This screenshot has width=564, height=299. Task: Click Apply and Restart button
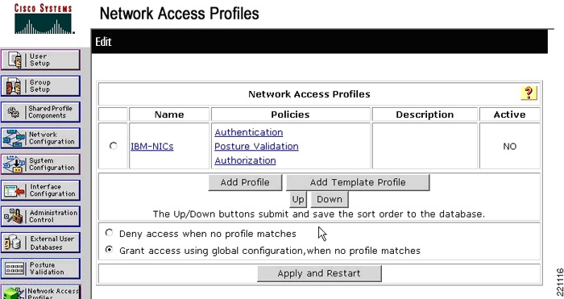pyautogui.click(x=319, y=273)
